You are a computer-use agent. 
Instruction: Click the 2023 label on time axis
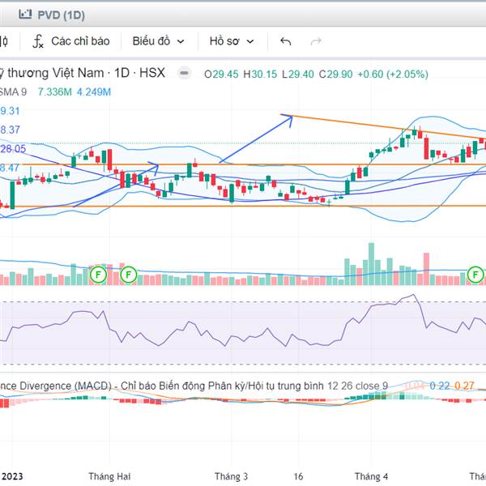tap(12, 476)
